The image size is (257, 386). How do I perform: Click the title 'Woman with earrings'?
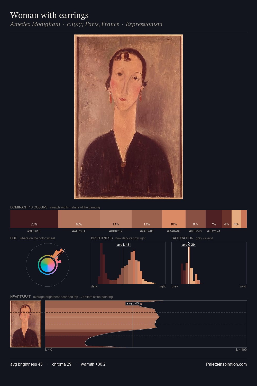pyautogui.click(x=49, y=15)
